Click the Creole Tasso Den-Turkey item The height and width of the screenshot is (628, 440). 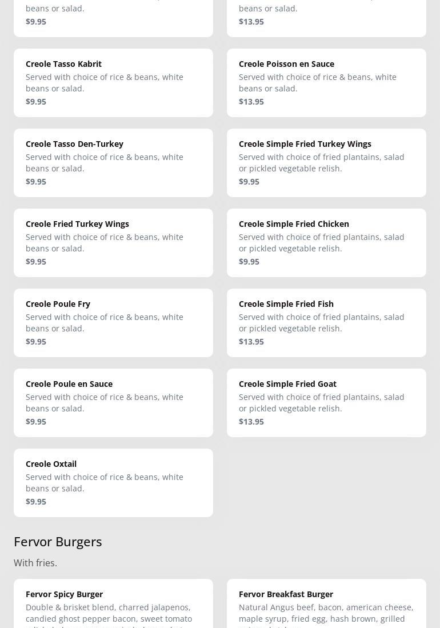[113, 163]
